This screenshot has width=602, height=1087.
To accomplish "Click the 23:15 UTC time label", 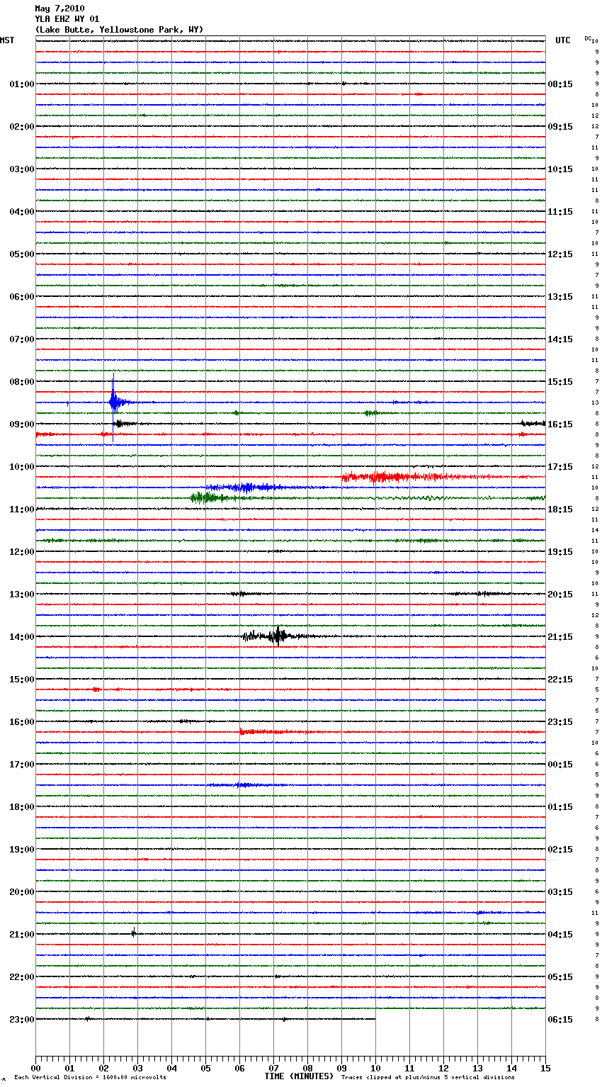I will pyautogui.click(x=560, y=722).
